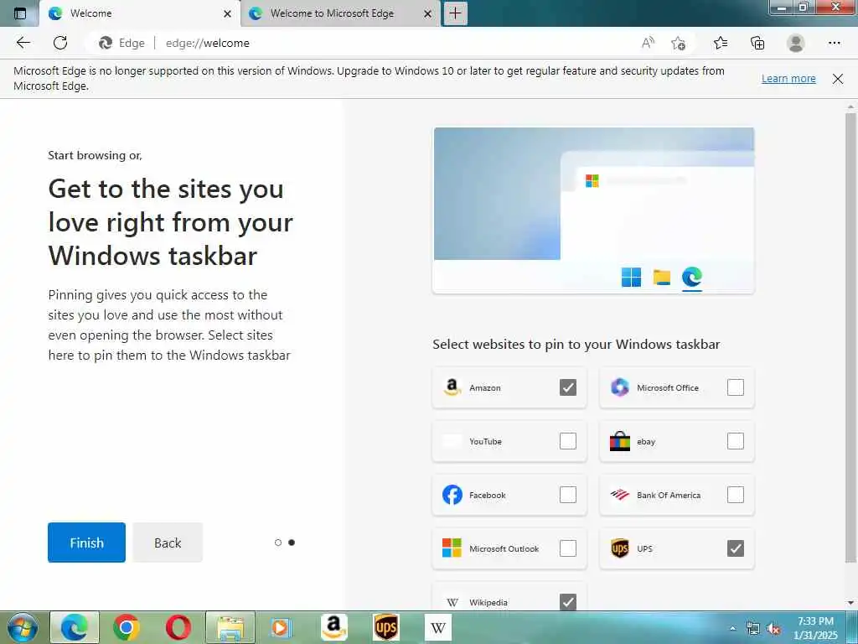Image resolution: width=858 pixels, height=644 pixels.
Task: Check the ebay checkbox
Action: 736,441
